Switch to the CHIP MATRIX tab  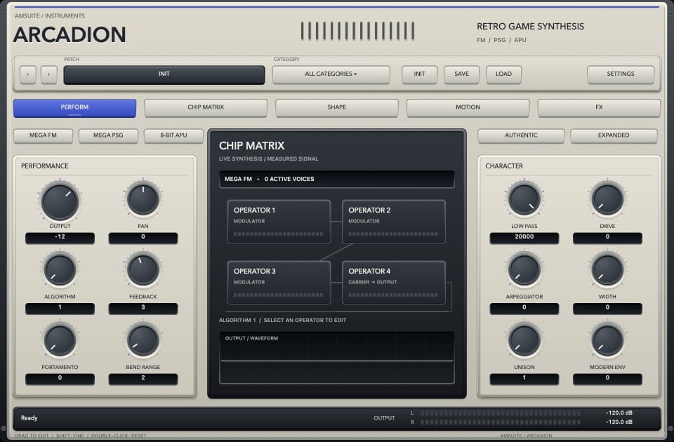coord(206,108)
